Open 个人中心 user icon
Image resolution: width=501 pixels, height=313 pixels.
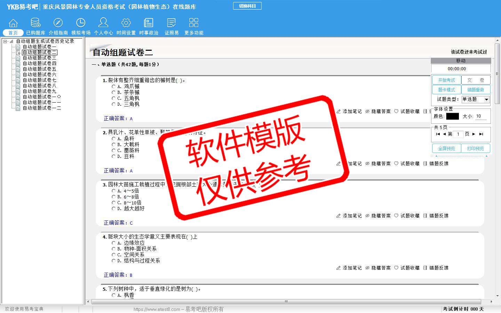click(x=103, y=23)
